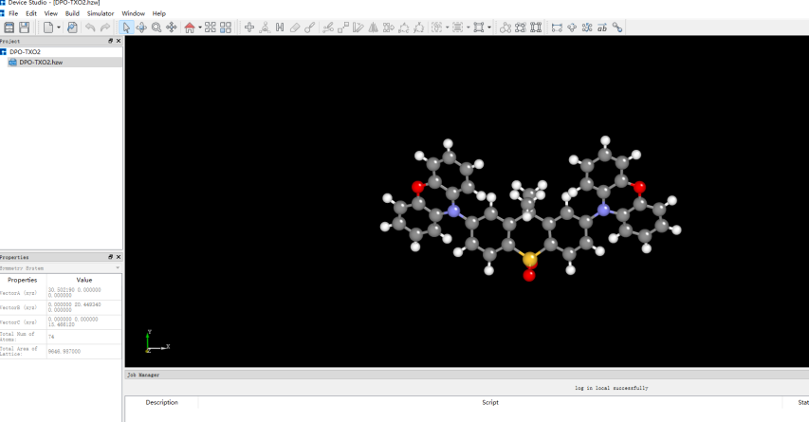Open the Simulator menu

[x=101, y=13]
